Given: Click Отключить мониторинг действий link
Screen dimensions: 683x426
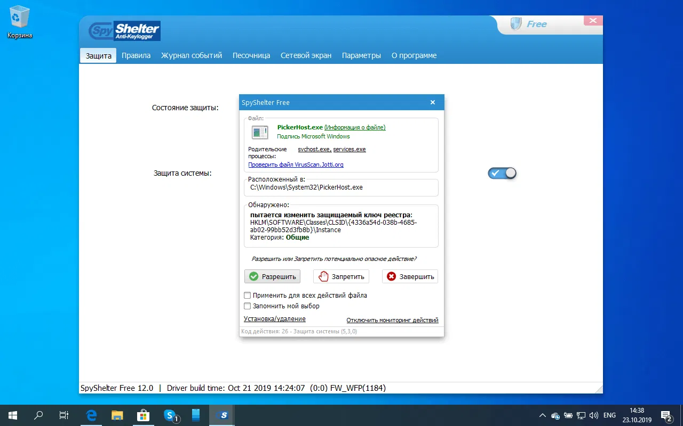Looking at the screenshot, I should 392,321.
